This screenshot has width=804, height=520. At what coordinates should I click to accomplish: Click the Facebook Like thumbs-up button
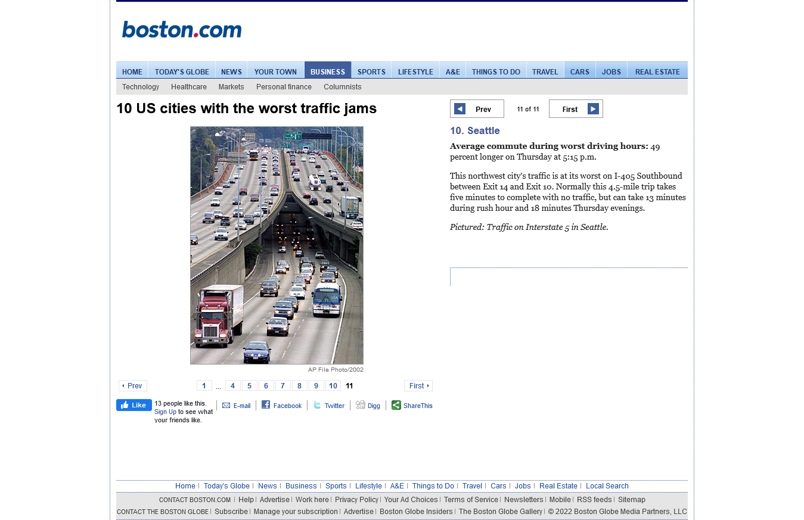click(134, 405)
